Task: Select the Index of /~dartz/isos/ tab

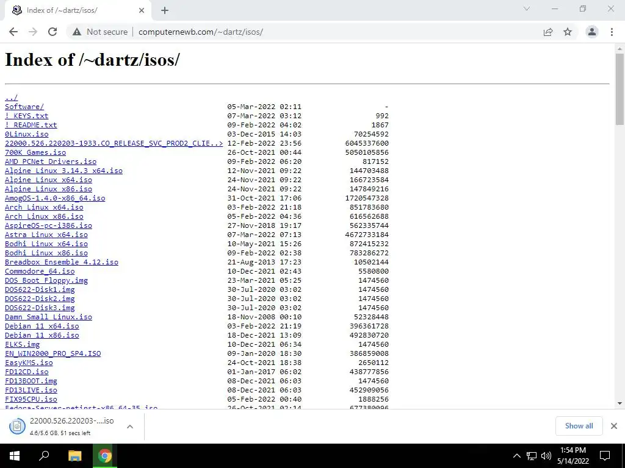Action: click(x=78, y=10)
